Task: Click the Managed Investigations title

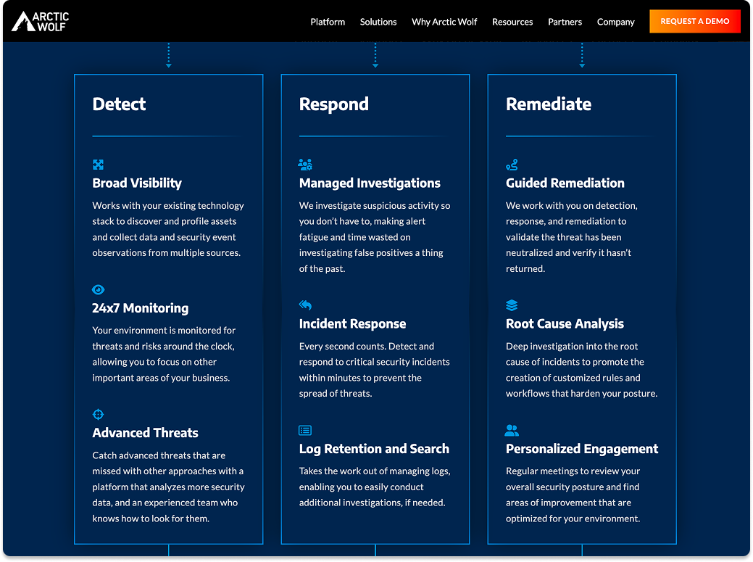Action: [370, 183]
